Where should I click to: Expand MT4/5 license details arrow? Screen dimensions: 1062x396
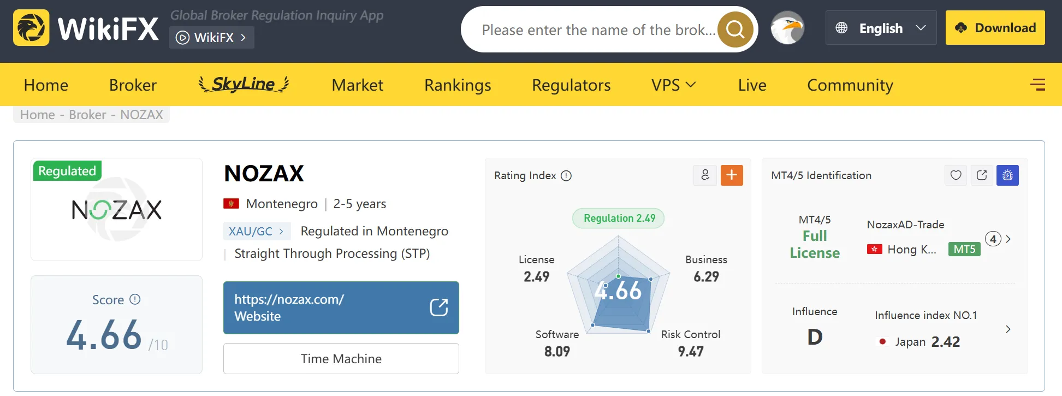(x=1008, y=239)
